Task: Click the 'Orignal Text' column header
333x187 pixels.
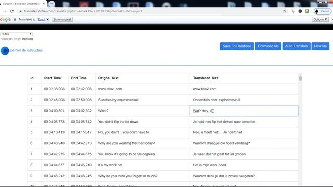Action: pyautogui.click(x=108, y=78)
